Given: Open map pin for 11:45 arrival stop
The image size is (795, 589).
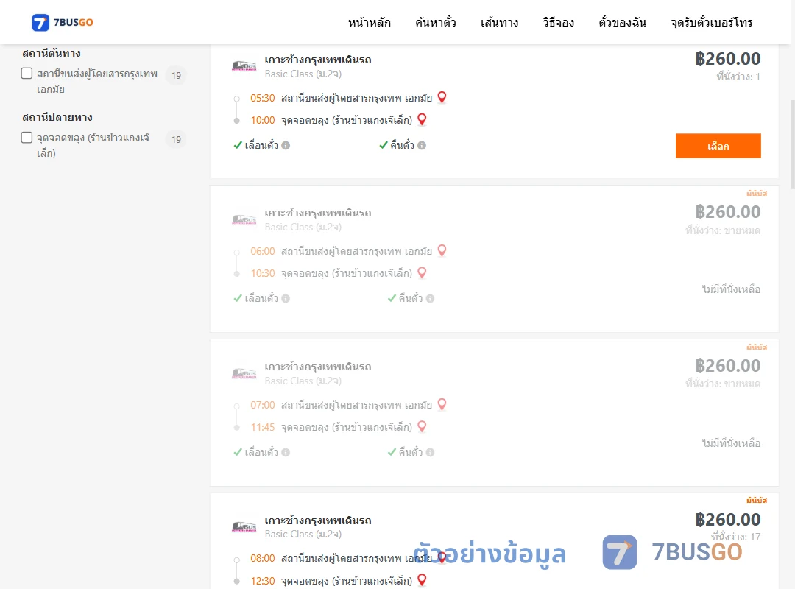Looking at the screenshot, I should pos(422,427).
